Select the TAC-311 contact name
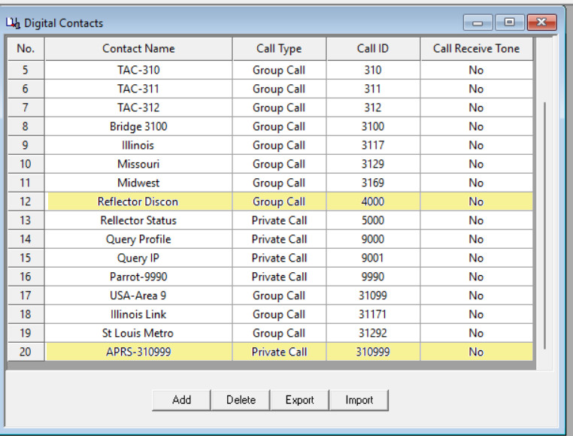The height and width of the screenshot is (436, 573). tap(138, 89)
